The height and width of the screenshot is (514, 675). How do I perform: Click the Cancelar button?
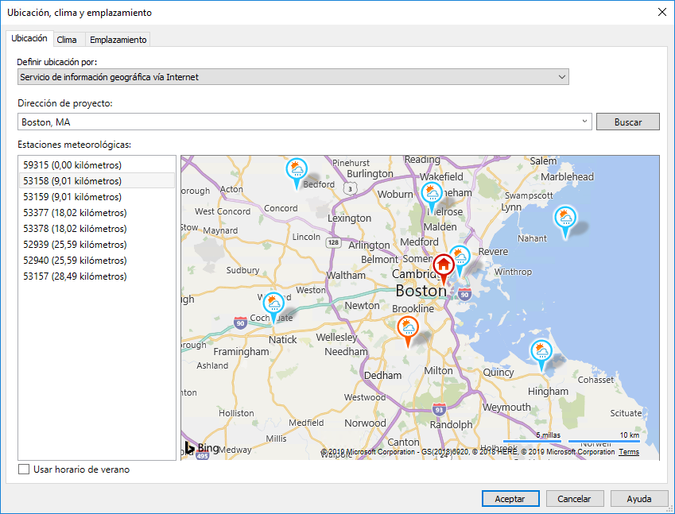pos(574,499)
